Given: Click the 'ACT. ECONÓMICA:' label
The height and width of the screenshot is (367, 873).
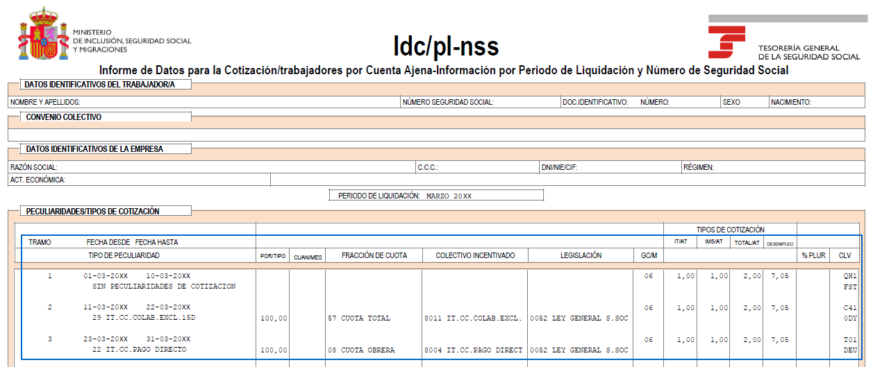Looking at the screenshot, I should point(38,180).
